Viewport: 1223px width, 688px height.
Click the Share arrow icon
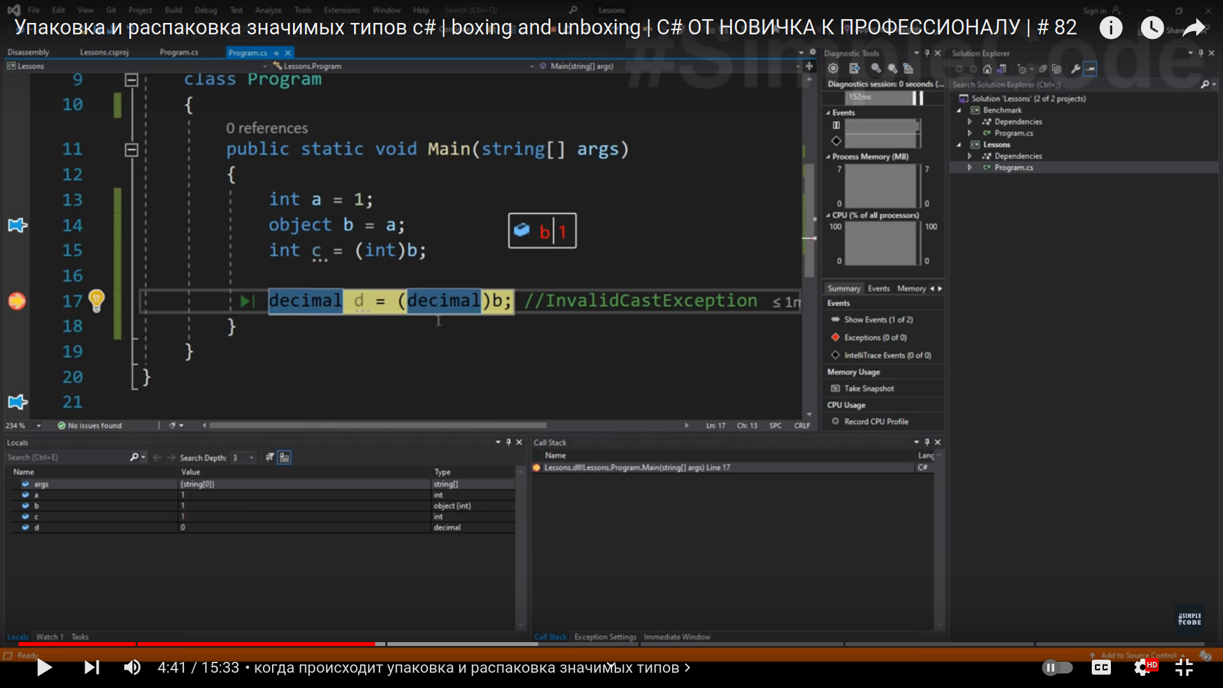pyautogui.click(x=1194, y=28)
